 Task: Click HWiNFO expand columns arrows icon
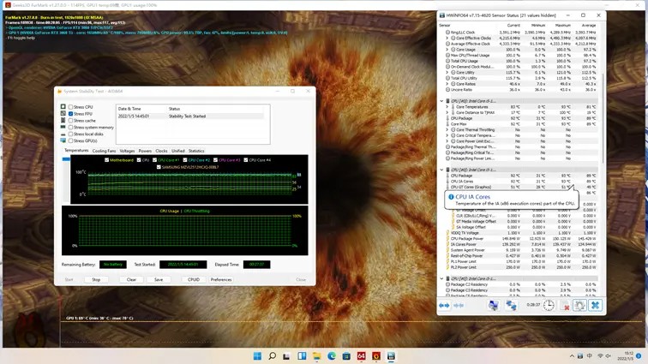pyautogui.click(x=444, y=305)
